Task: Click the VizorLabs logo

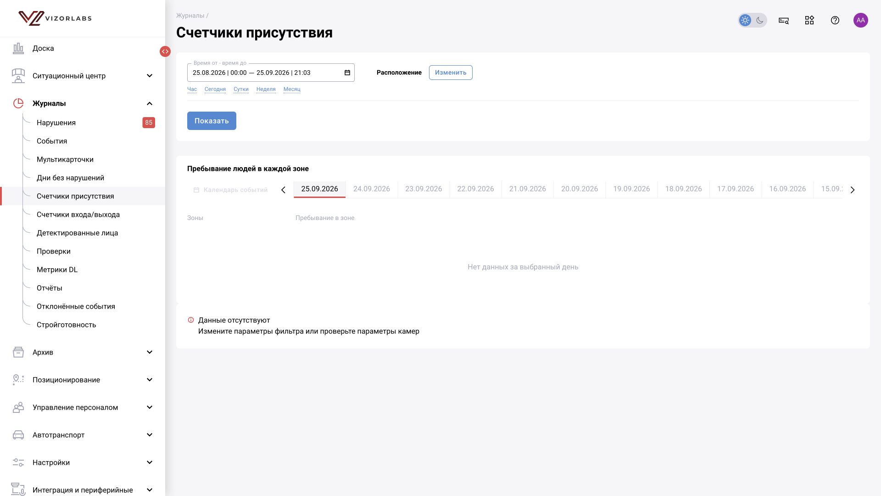Action: point(55,18)
